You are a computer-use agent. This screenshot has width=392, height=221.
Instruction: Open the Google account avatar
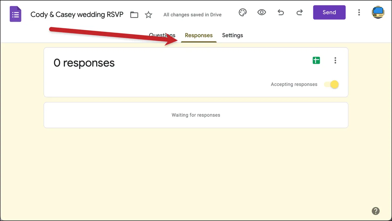click(378, 12)
